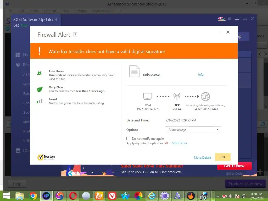Open the Info link next to setup.exe

(x=201, y=75)
